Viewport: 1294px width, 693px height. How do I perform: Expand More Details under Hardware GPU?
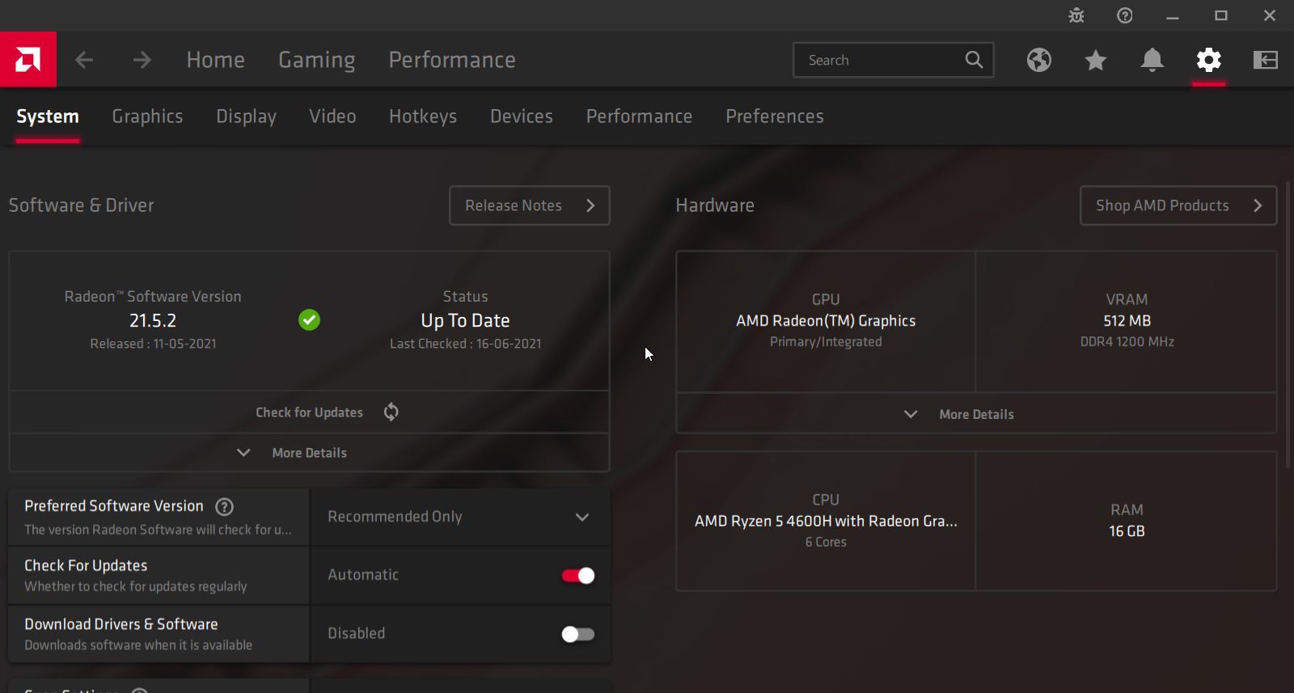tap(975, 414)
